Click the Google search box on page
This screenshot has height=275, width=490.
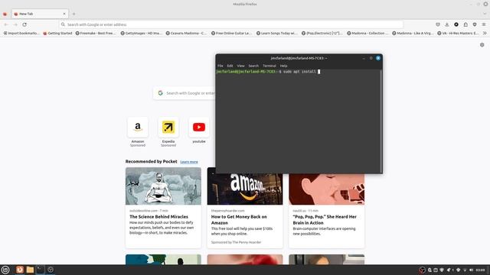(185, 93)
